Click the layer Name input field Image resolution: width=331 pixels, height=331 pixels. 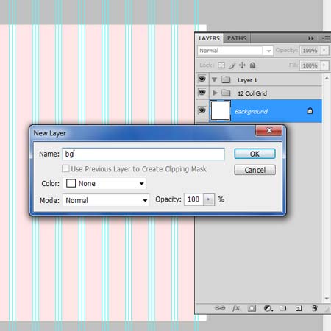tap(143, 154)
